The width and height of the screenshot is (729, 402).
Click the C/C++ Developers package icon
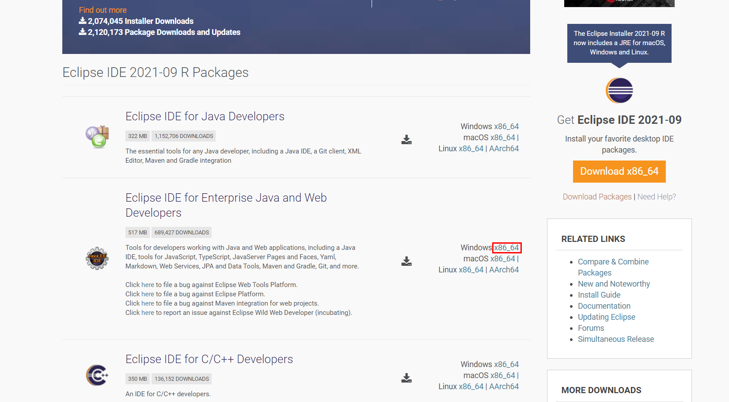coord(97,375)
